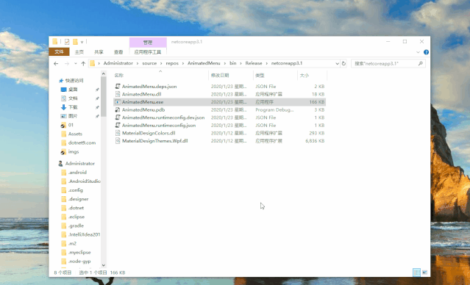The image size is (470, 285).
Task: Select the AnimatedMenu.exe file
Action: point(219,102)
